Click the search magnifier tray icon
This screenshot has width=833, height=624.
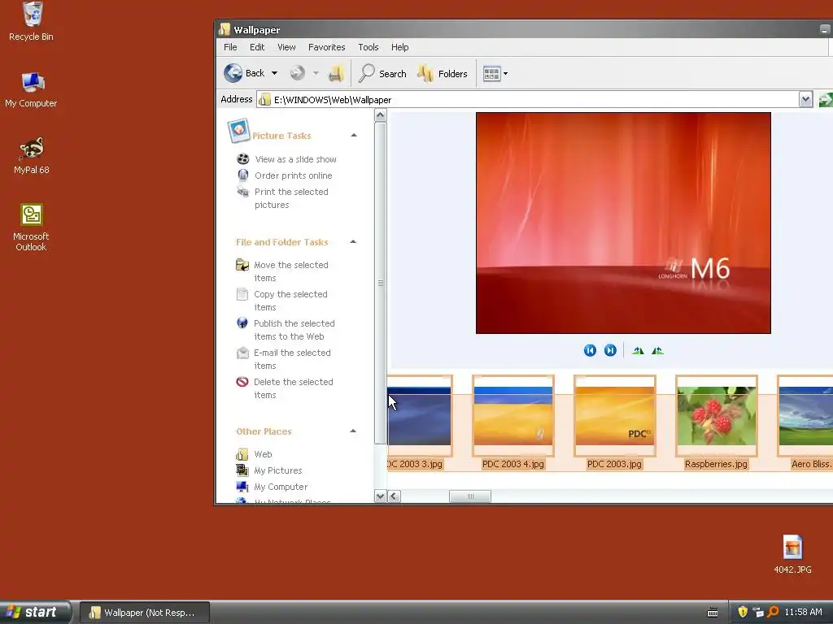click(773, 612)
